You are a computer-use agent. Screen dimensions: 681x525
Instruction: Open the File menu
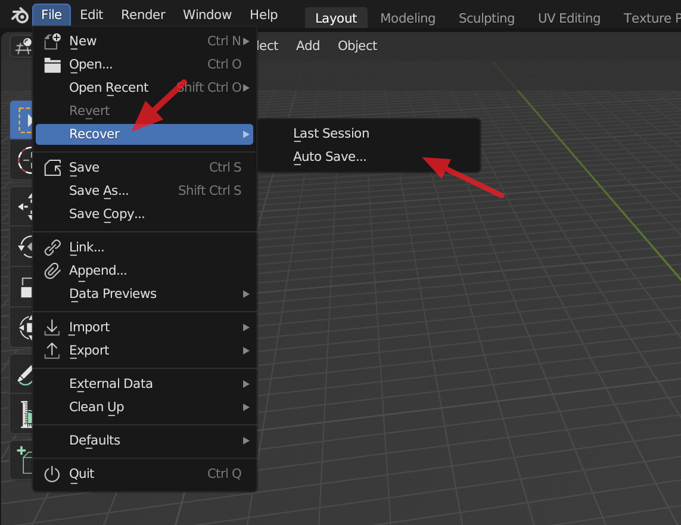[x=51, y=15]
